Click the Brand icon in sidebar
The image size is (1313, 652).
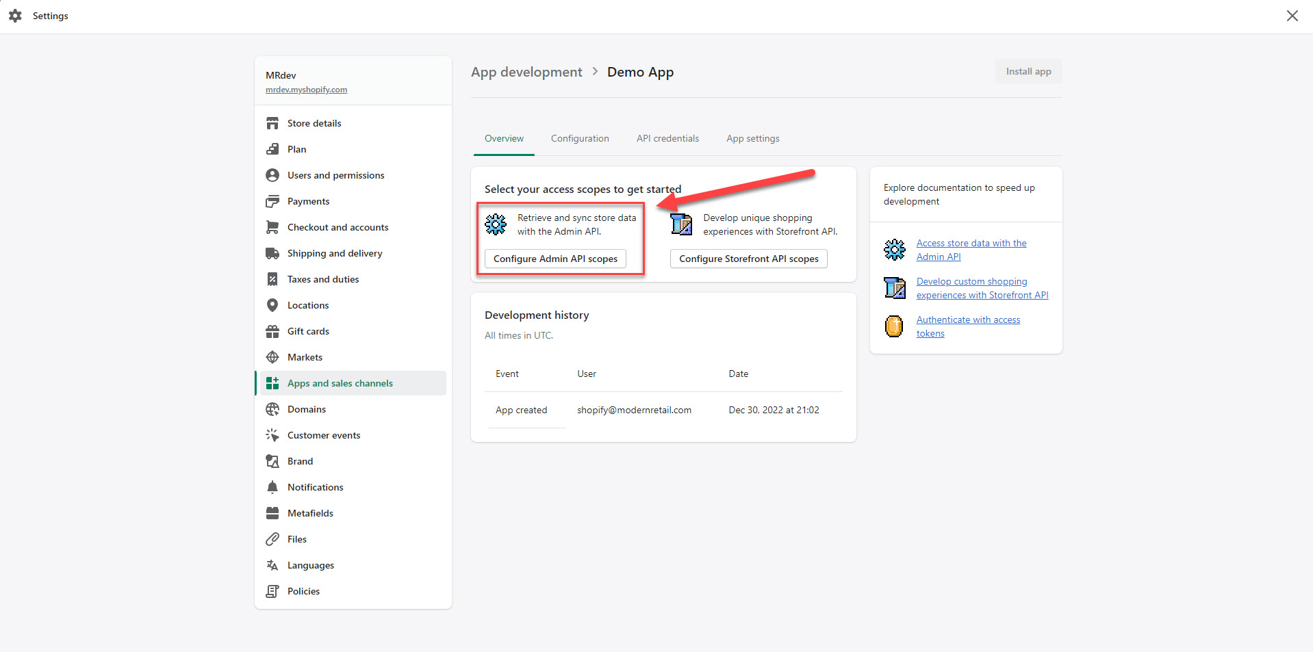(x=272, y=461)
